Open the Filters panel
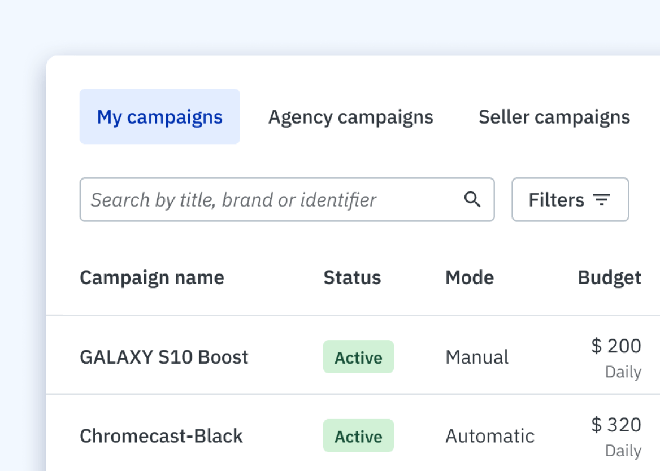The image size is (660, 471). click(x=570, y=199)
